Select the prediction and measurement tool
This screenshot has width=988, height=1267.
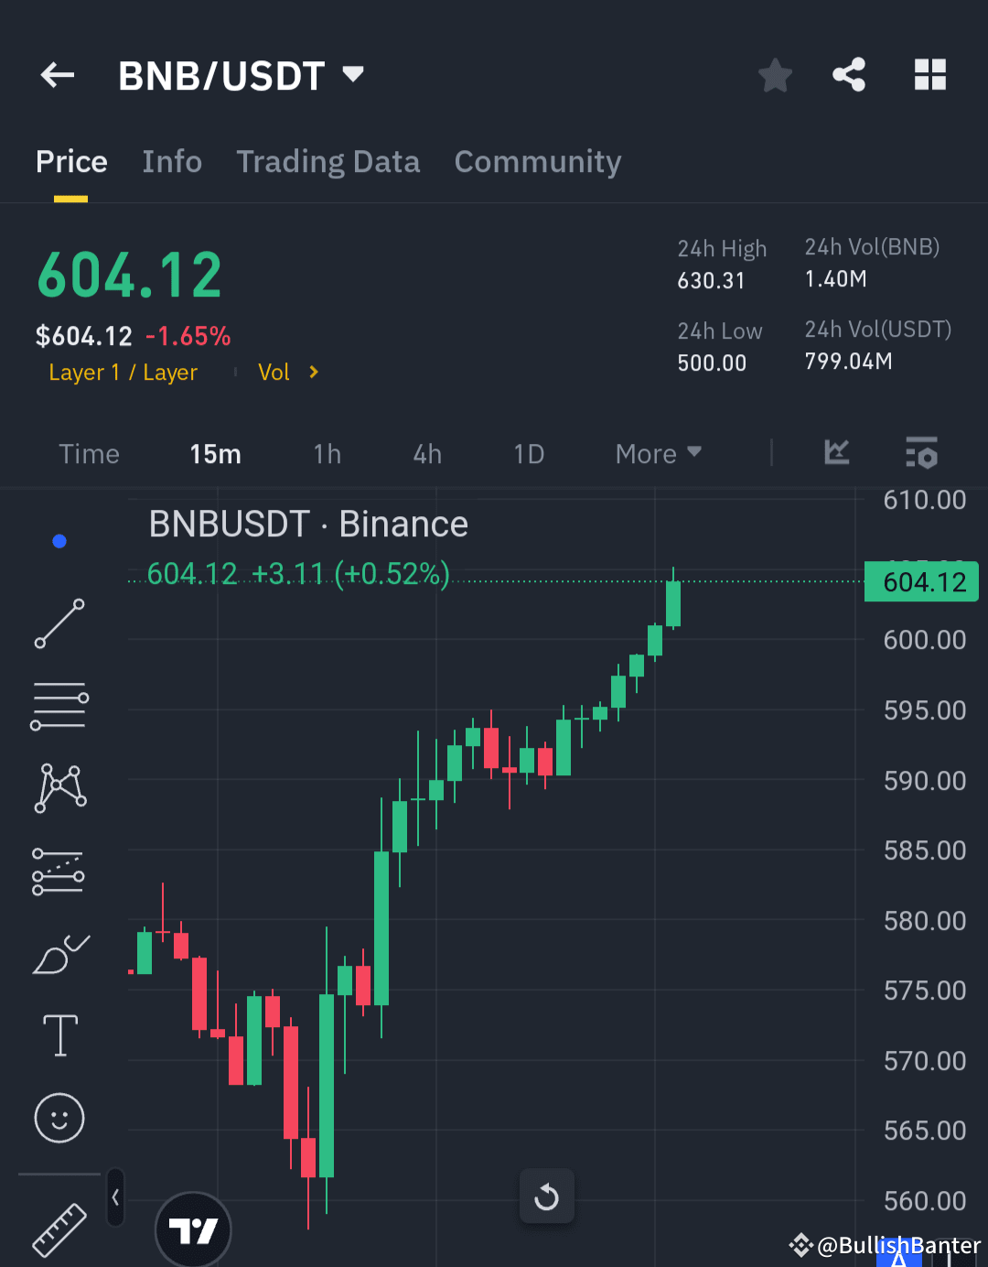click(x=59, y=870)
